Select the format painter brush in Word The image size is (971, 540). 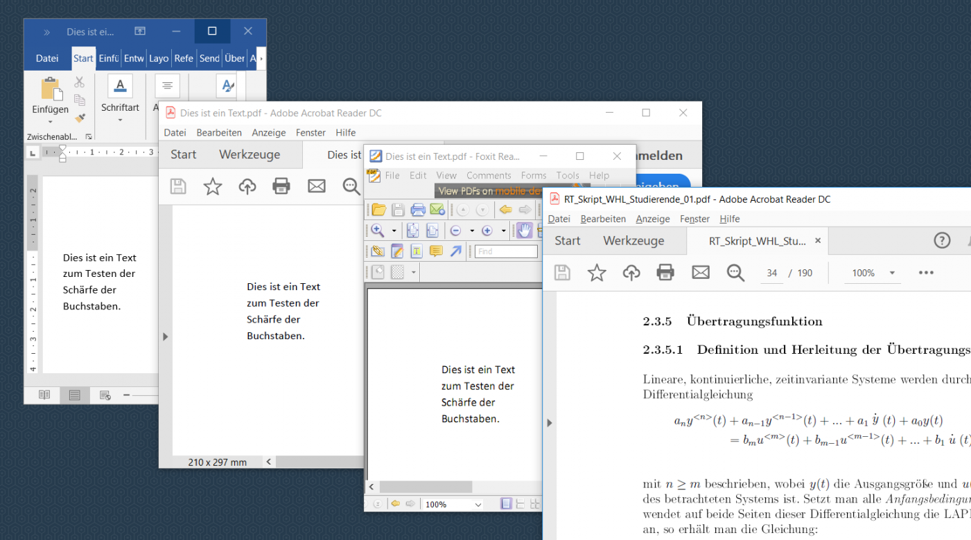point(80,118)
